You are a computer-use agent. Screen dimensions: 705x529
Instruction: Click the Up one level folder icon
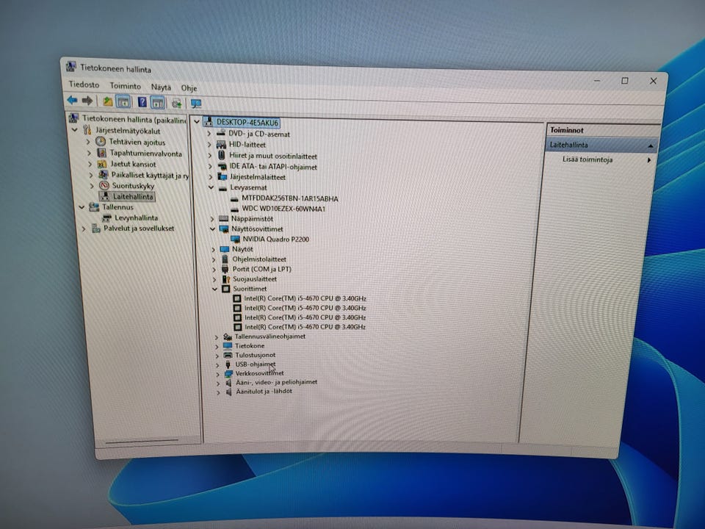107,101
